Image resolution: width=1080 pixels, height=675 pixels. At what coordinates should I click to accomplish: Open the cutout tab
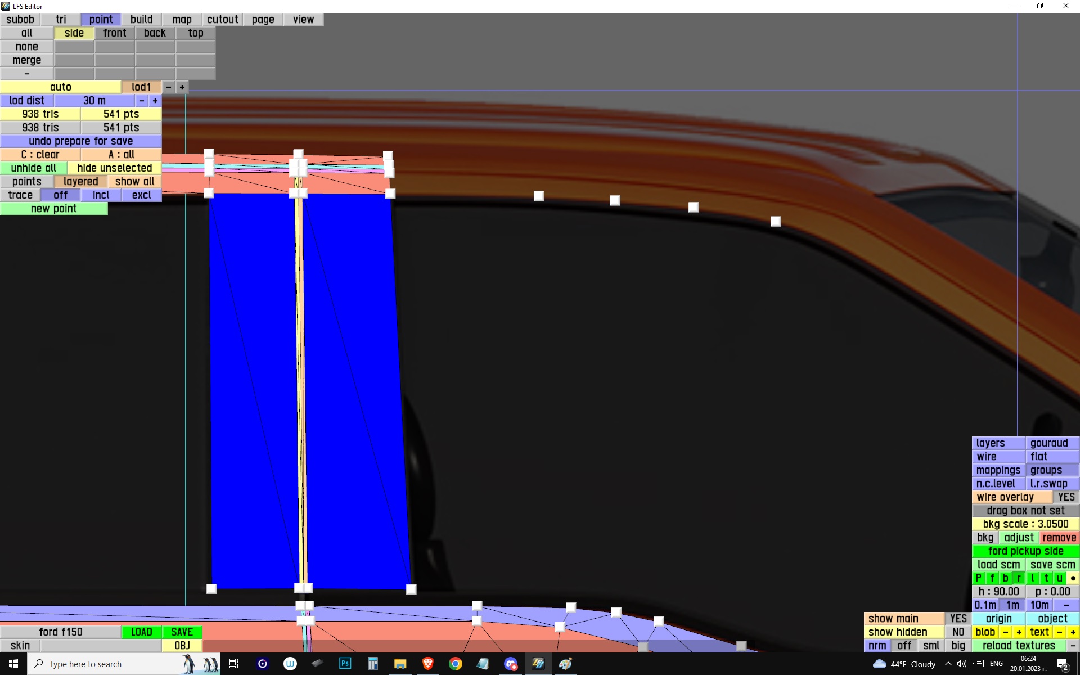click(222, 20)
